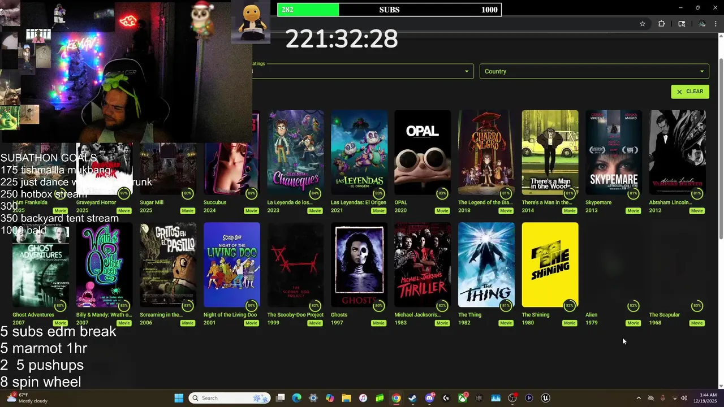Open Las Leyendas: El Origen poster
This screenshot has height=407, width=724.
coord(359,153)
